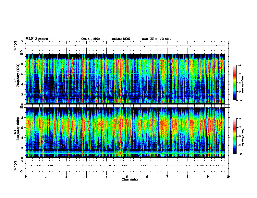Select the ch.2 colorbar "log(PSD)" unit label

pyautogui.click(x=243, y=137)
